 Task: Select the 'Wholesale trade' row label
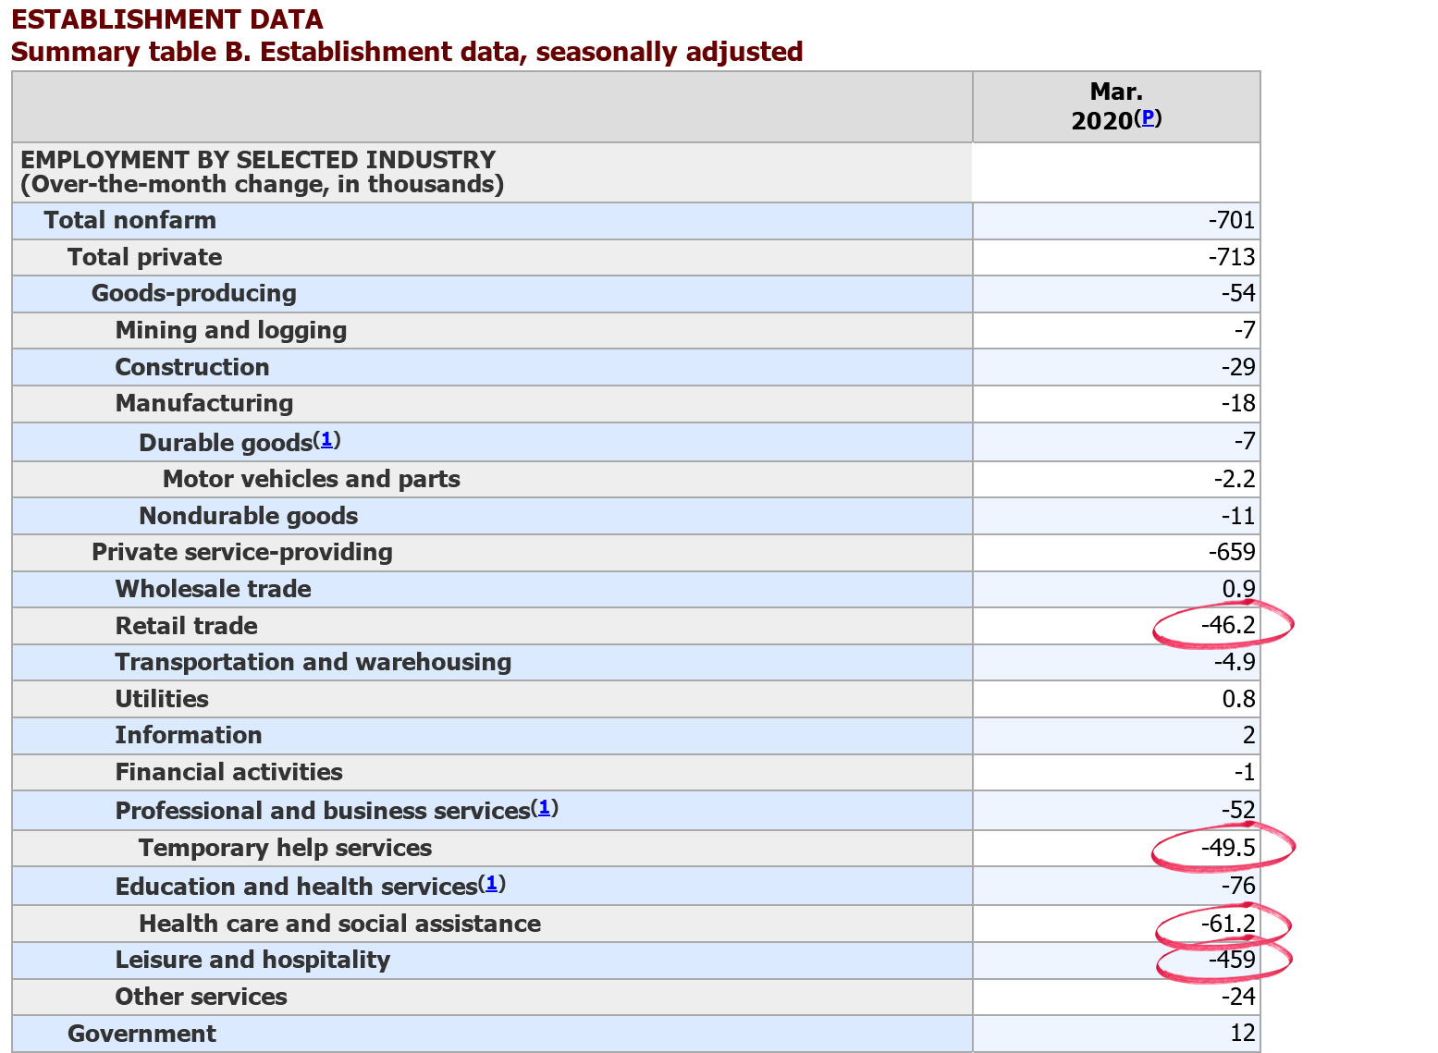click(x=214, y=589)
